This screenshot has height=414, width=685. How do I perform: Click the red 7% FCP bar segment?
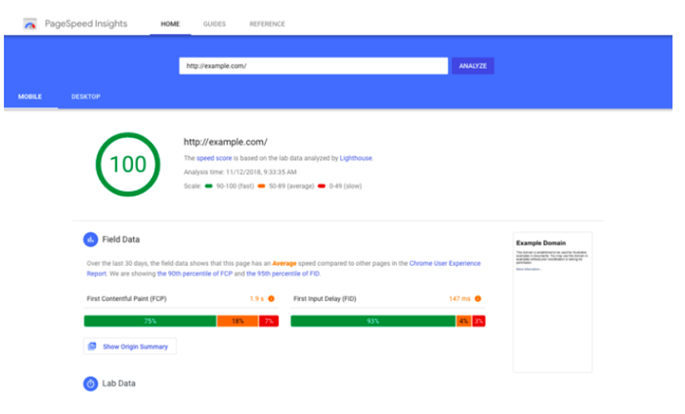coord(268,321)
